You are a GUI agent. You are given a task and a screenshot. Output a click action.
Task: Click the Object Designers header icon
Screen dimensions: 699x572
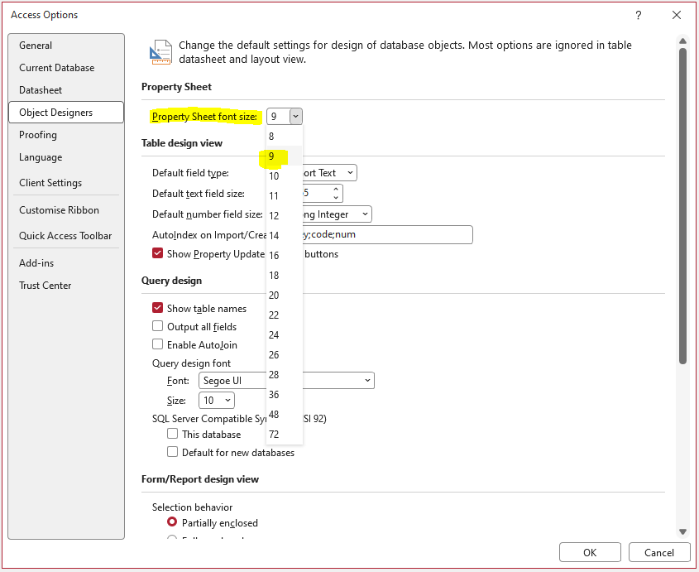tap(160, 52)
